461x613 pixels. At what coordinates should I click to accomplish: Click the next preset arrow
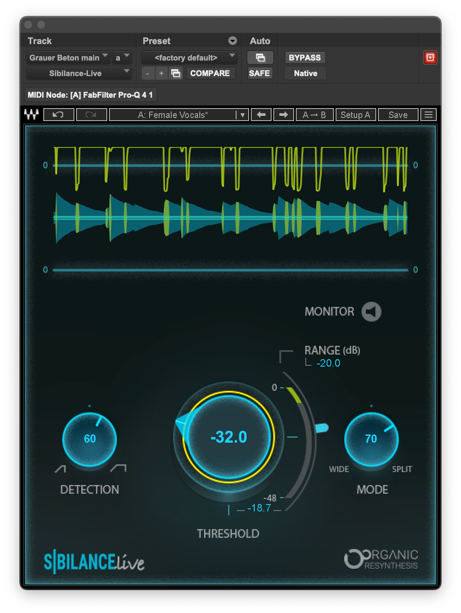tap(283, 114)
